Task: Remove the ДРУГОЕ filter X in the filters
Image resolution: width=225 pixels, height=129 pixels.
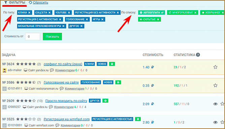Action: point(82,26)
